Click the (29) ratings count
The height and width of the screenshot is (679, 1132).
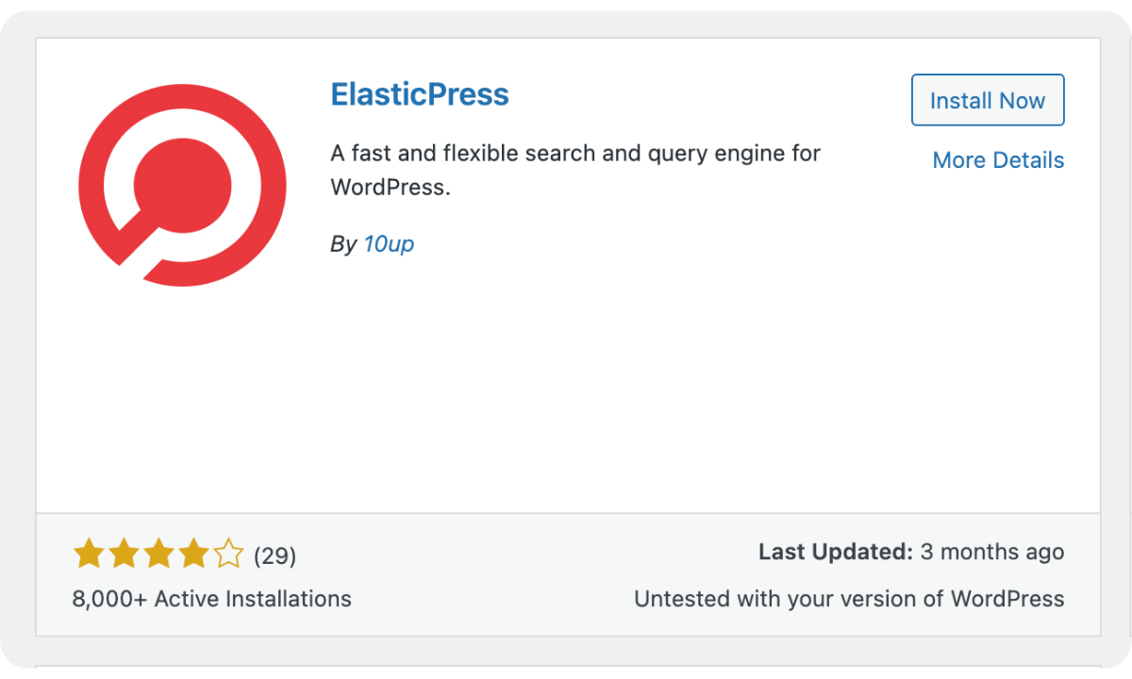click(275, 556)
